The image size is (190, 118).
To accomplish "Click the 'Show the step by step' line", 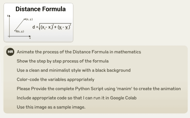I will click(x=63, y=61).
